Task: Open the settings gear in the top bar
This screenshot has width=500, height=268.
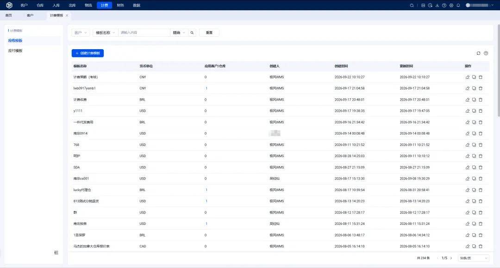Action: point(451,6)
